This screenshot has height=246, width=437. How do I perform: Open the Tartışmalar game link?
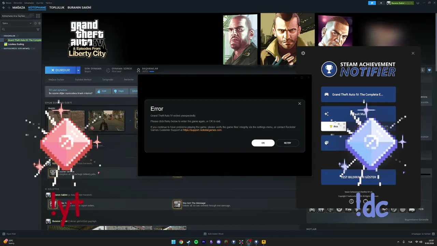(x=108, y=80)
